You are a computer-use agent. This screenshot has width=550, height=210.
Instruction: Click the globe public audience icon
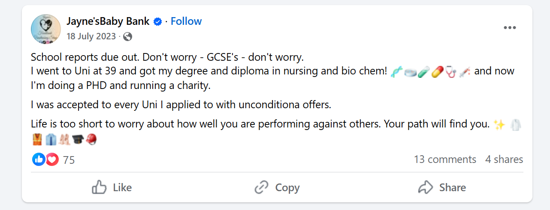pyautogui.click(x=127, y=36)
